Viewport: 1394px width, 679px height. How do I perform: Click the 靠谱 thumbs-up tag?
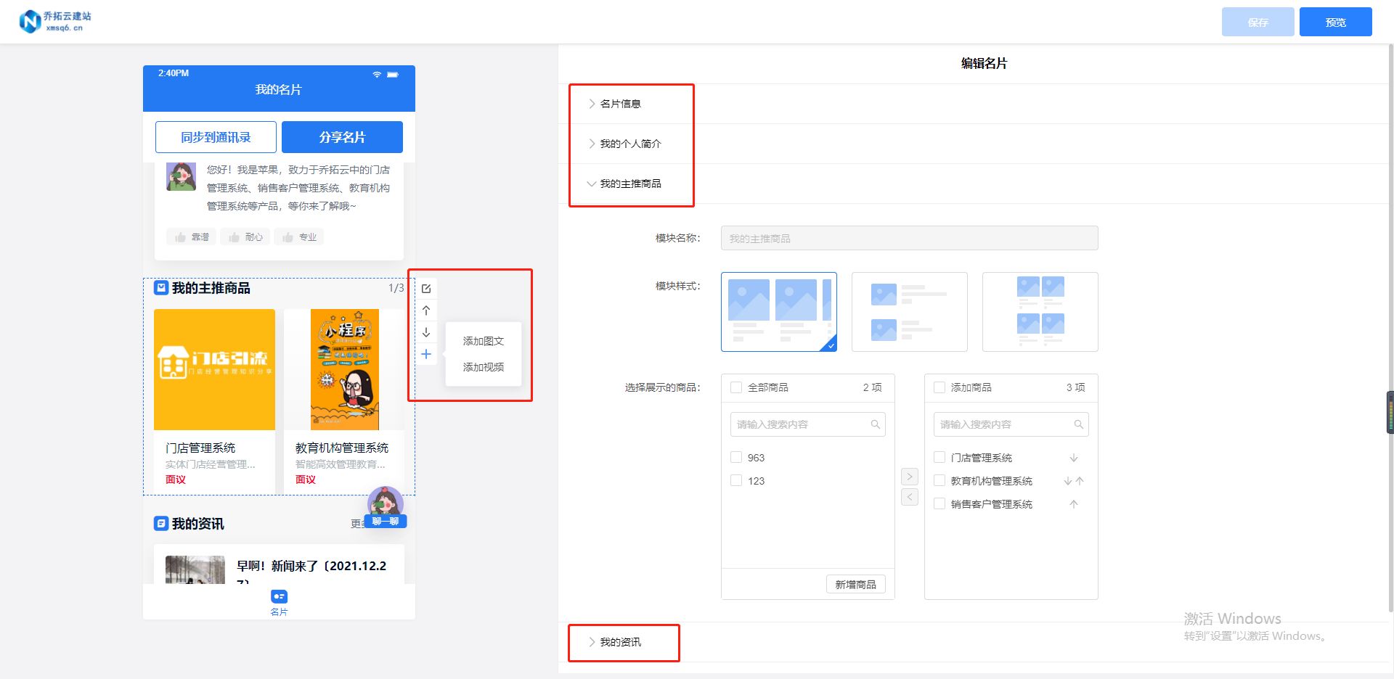point(192,237)
